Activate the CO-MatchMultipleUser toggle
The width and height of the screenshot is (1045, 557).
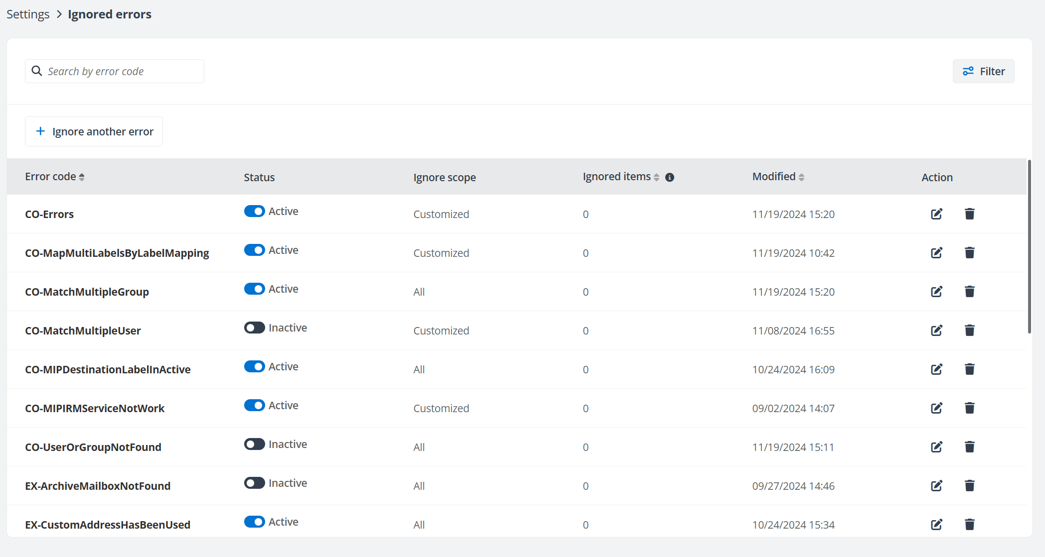(x=254, y=328)
